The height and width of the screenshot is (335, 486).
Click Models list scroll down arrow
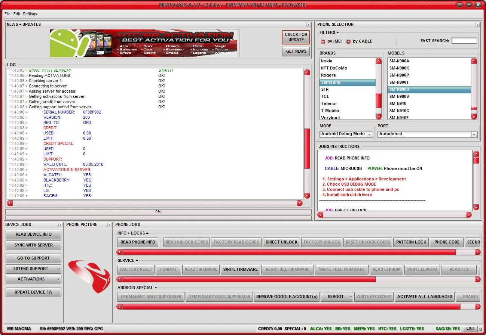click(x=474, y=117)
